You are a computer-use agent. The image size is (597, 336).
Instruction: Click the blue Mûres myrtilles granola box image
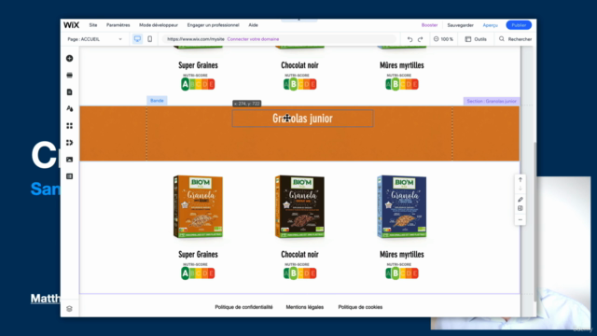pyautogui.click(x=402, y=207)
